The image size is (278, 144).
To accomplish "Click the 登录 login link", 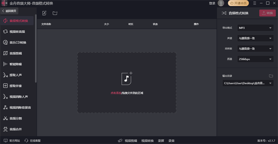I will [x=212, y=3].
